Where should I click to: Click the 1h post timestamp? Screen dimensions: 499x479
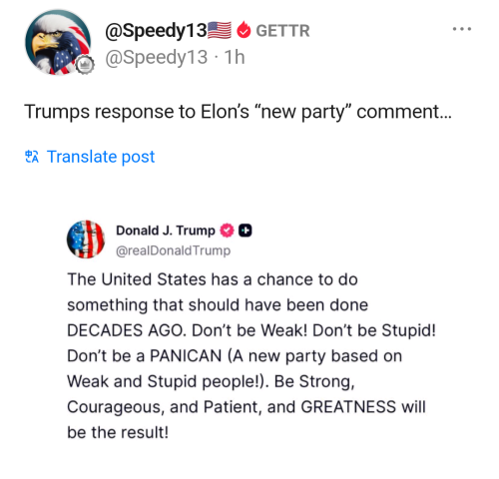tap(235, 57)
